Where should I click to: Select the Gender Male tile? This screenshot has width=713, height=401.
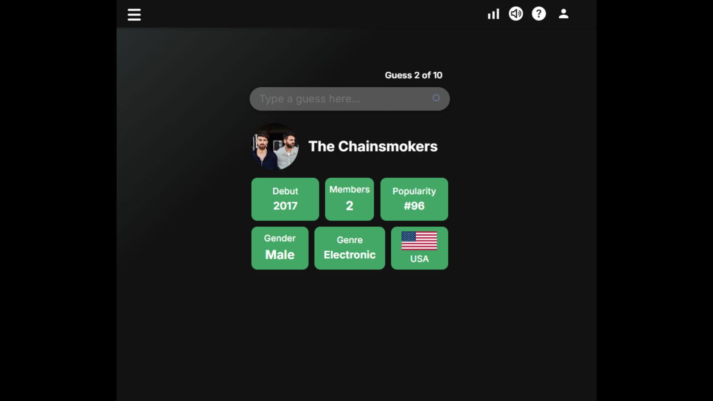[x=280, y=248]
